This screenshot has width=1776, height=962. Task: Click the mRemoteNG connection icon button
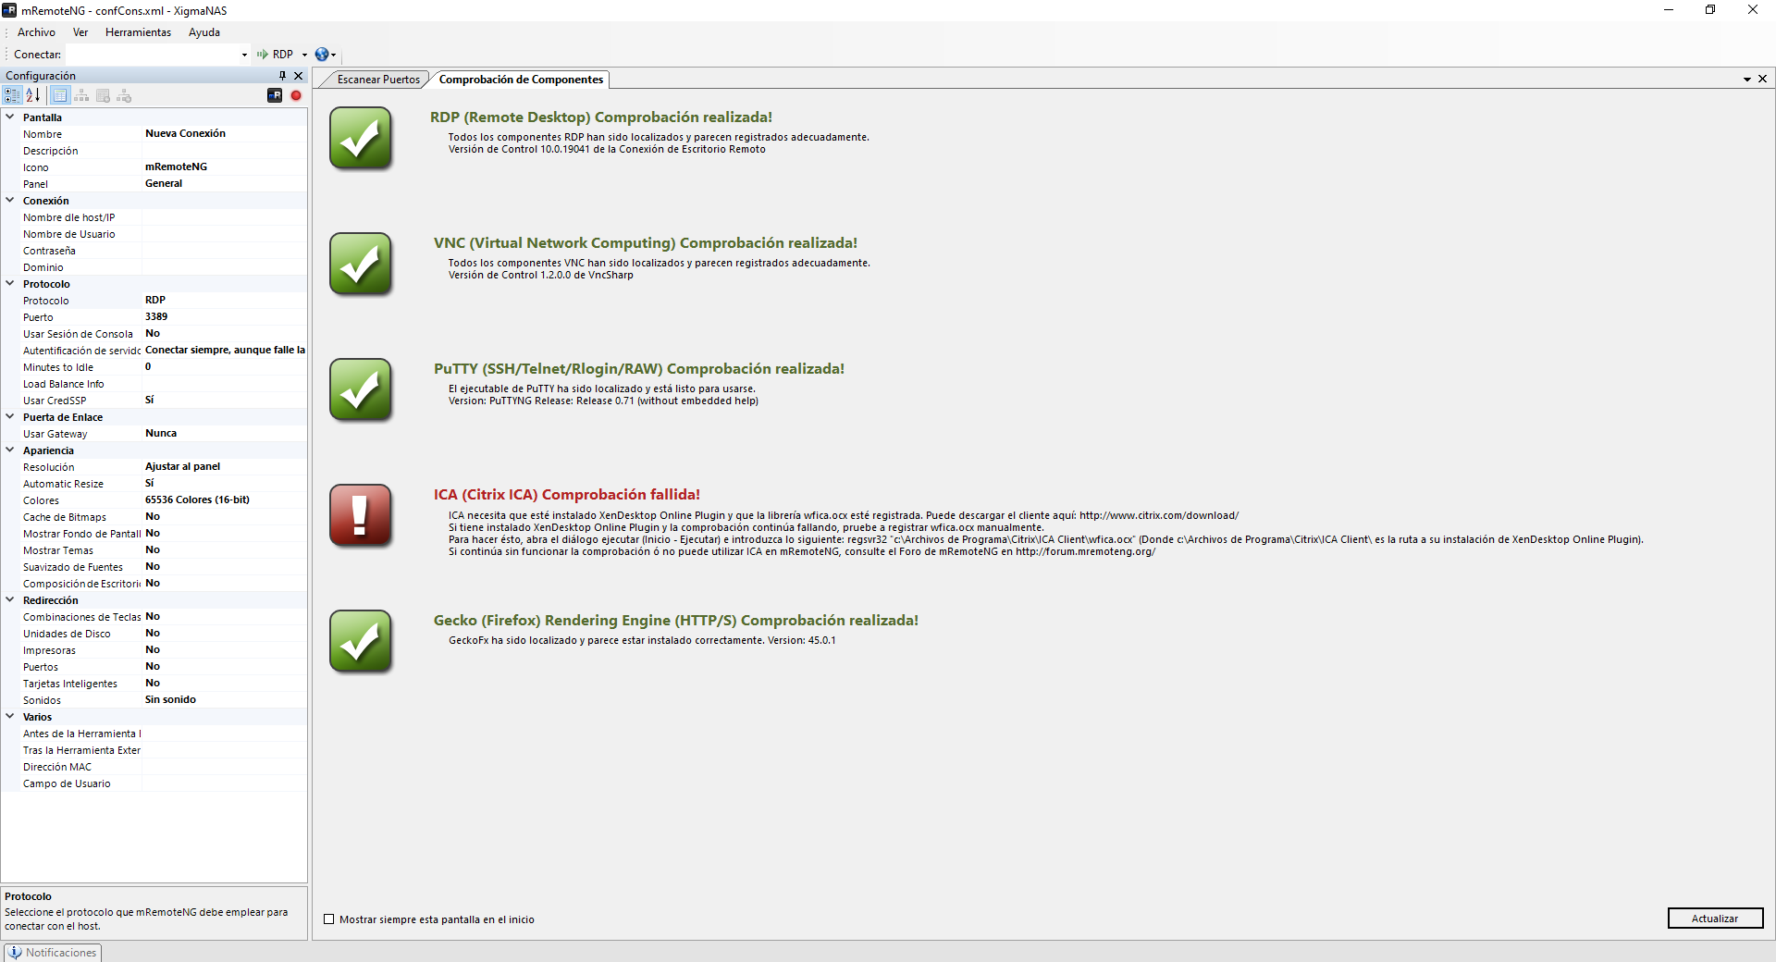pos(275,95)
